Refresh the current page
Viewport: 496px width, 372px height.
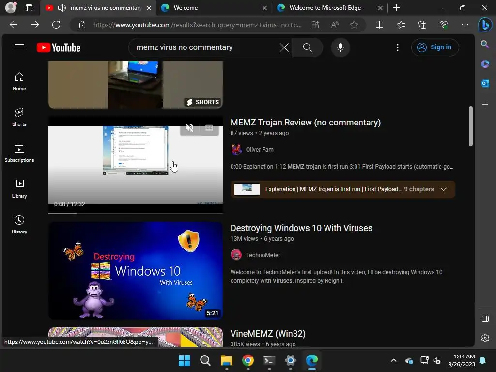(56, 25)
